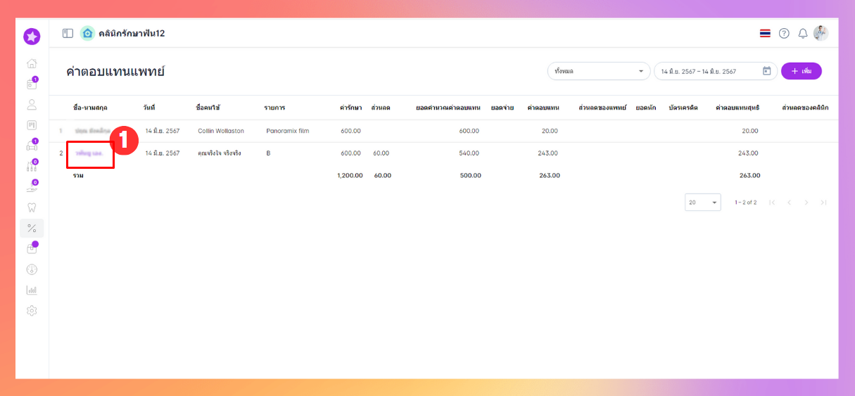Open the rows-per-page dropdown showing 20
This screenshot has width=855, height=396.
pyautogui.click(x=703, y=202)
